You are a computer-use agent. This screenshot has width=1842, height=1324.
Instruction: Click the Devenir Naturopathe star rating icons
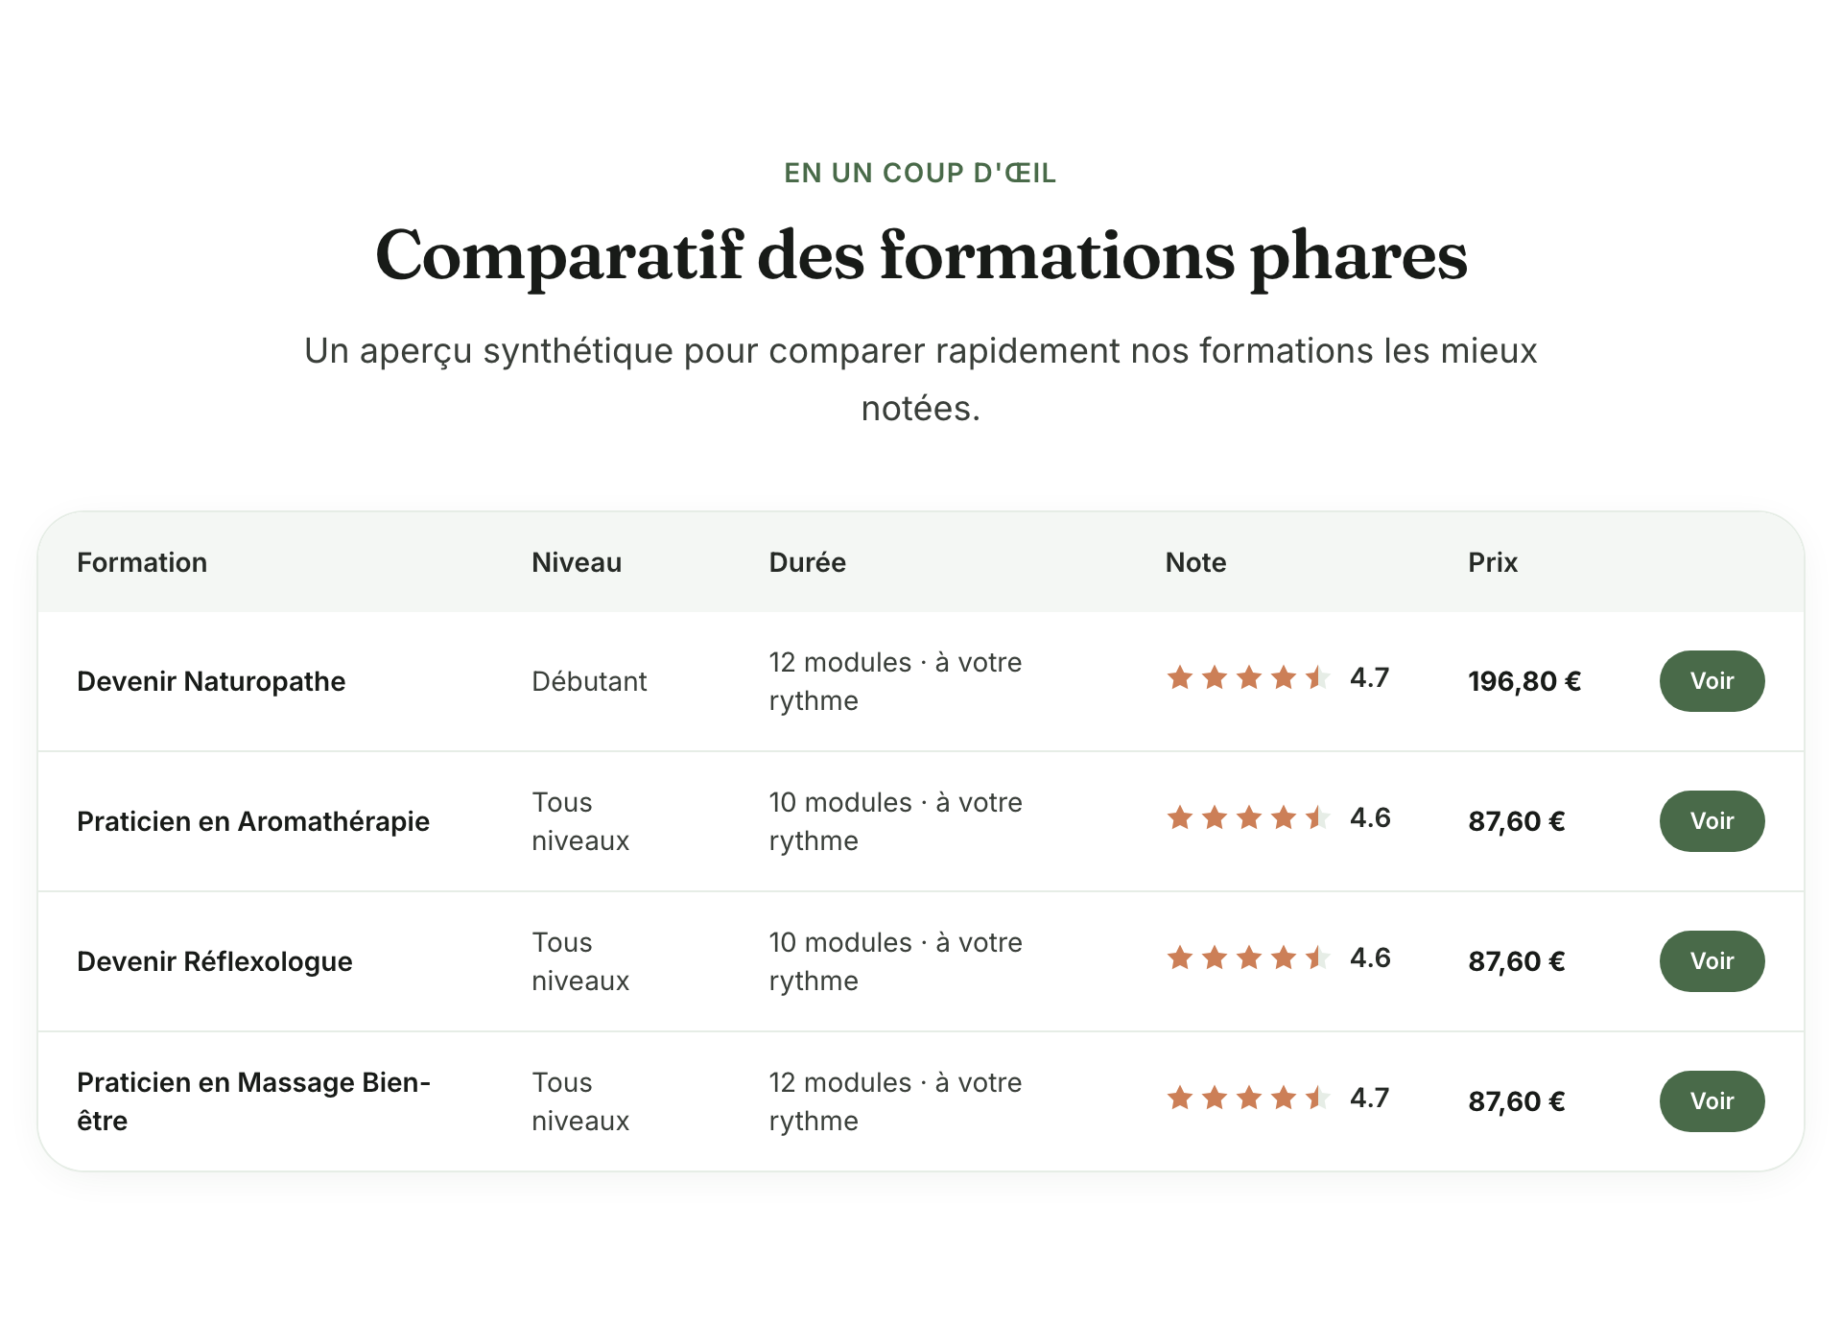[x=1248, y=678]
